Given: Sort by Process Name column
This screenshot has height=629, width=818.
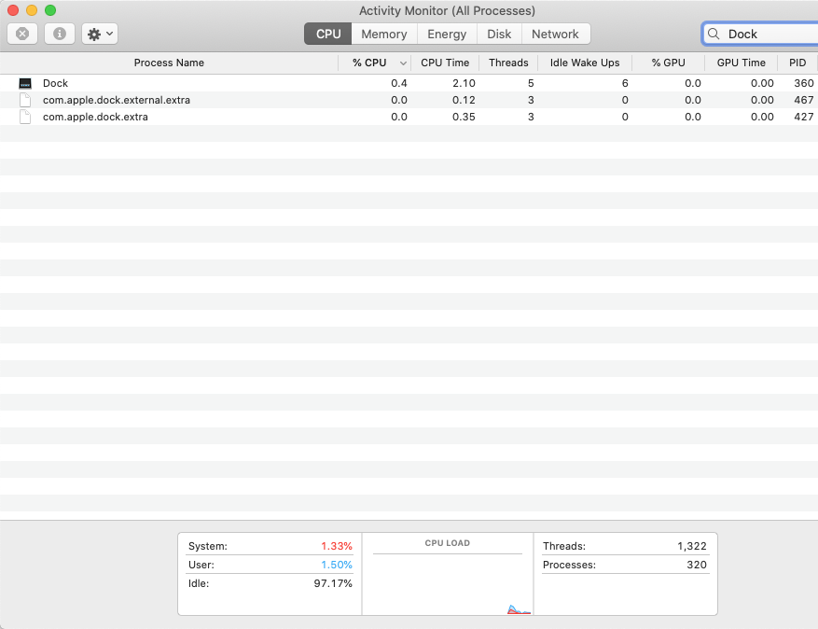Looking at the screenshot, I should pos(169,63).
